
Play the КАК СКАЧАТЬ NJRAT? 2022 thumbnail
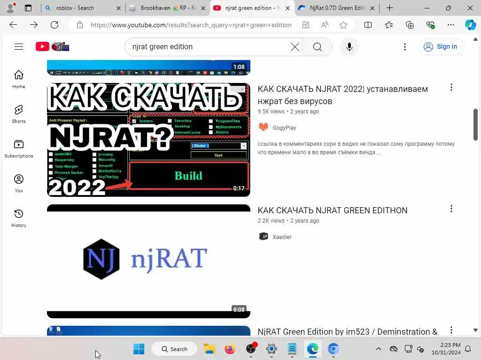pos(148,140)
